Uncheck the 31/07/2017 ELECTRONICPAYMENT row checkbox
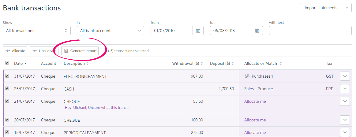356x137 pixels. pos(7,76)
